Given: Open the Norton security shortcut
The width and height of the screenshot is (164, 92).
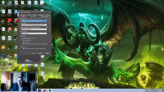Looking at the screenshot, I should [x=16, y=30].
